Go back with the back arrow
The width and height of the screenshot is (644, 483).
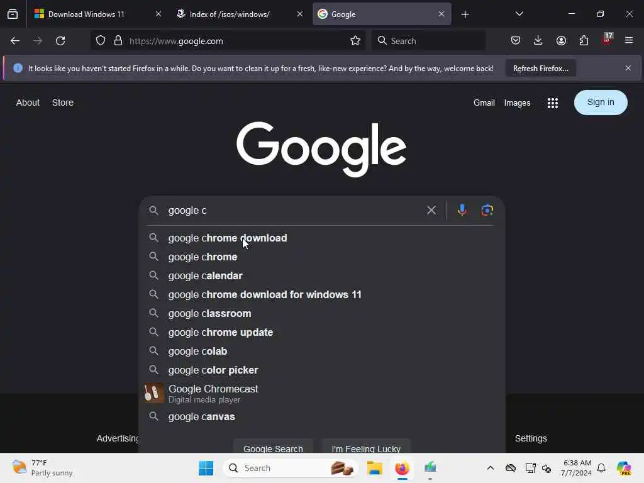15,41
